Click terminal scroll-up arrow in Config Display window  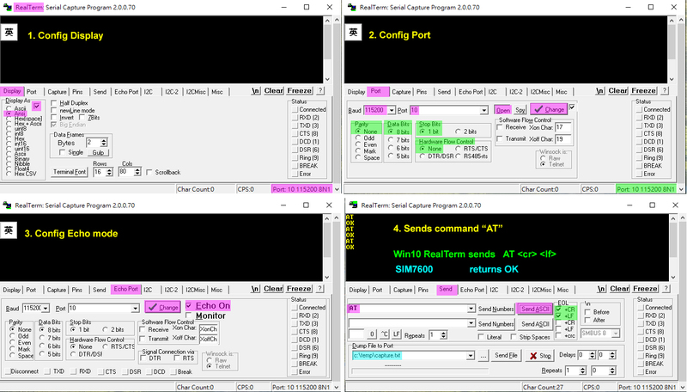(327, 21)
